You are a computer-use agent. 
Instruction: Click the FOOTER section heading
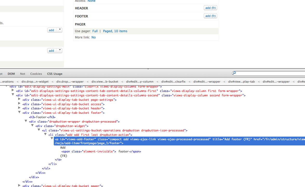coord(81,16)
